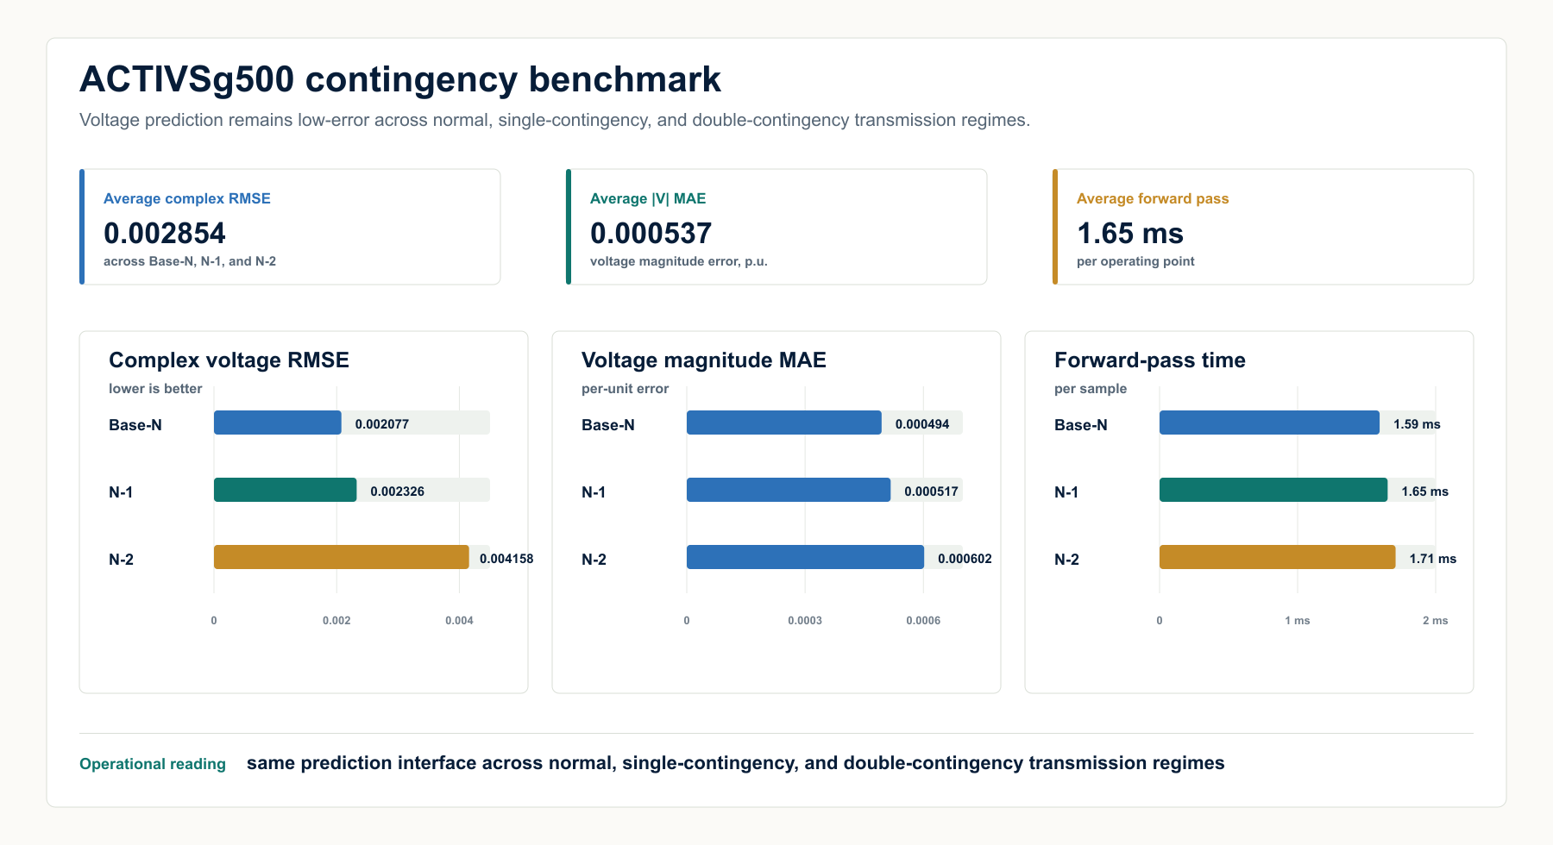Screen dimensions: 1553x845
Task: Click 'across Base-N, N-1, and N-2' caption
Action: pos(190,261)
